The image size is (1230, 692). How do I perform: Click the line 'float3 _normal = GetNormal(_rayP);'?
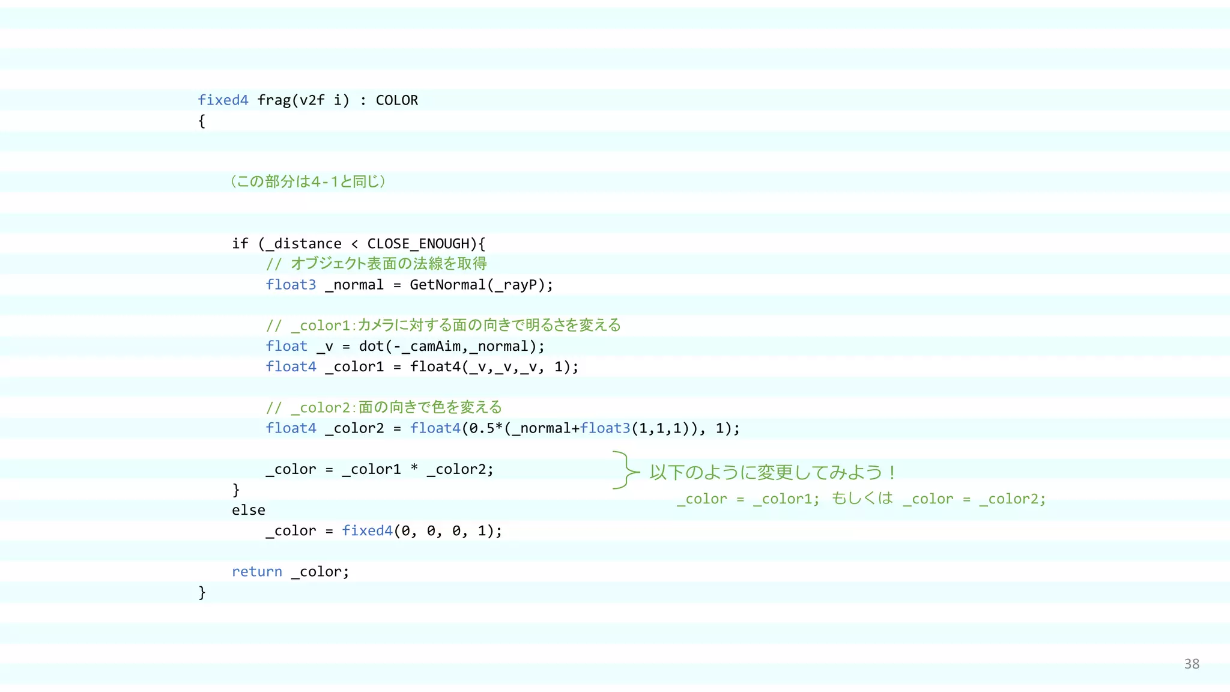410,285
